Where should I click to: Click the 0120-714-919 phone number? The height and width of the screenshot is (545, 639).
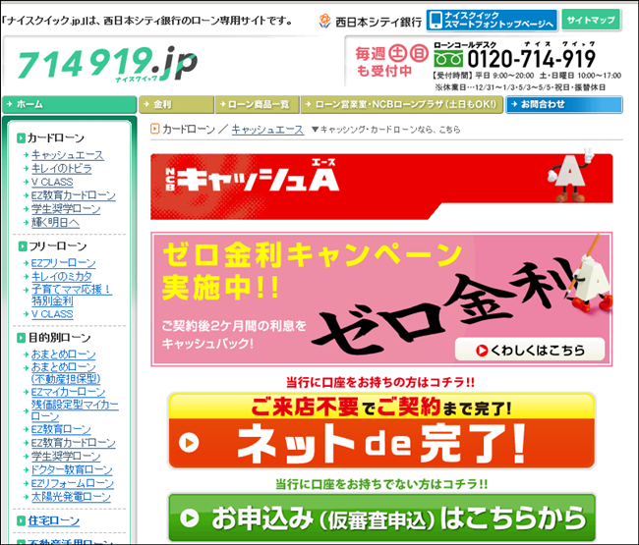coord(531,59)
